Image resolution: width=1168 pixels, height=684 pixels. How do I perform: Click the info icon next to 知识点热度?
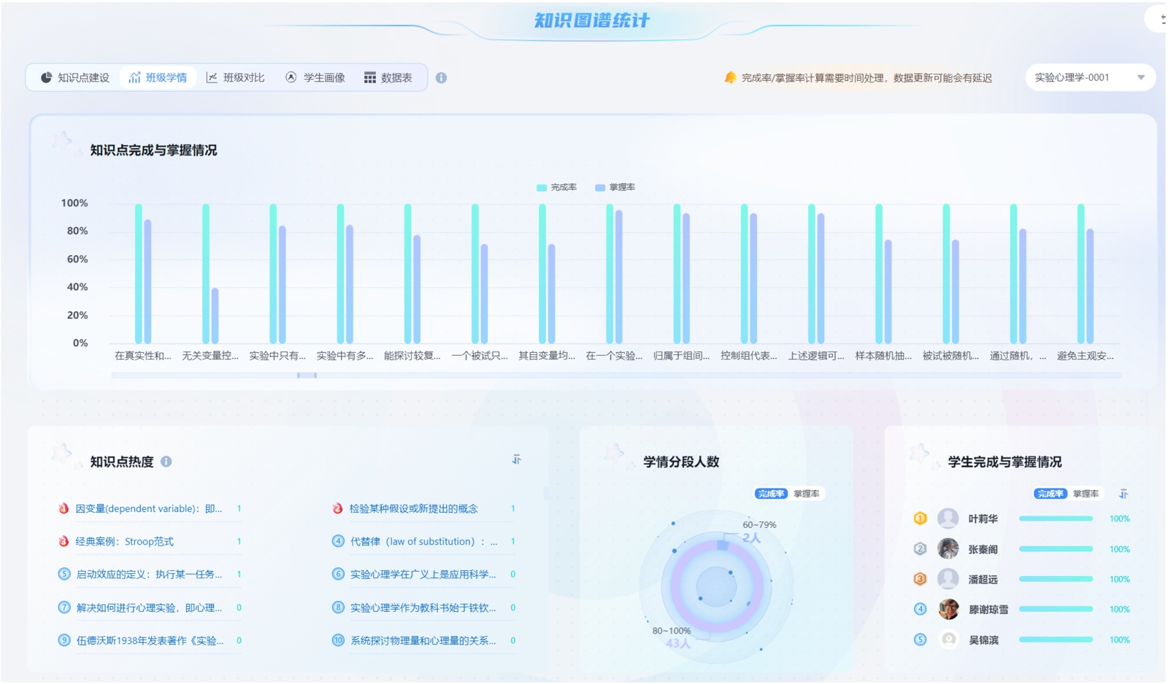point(166,462)
